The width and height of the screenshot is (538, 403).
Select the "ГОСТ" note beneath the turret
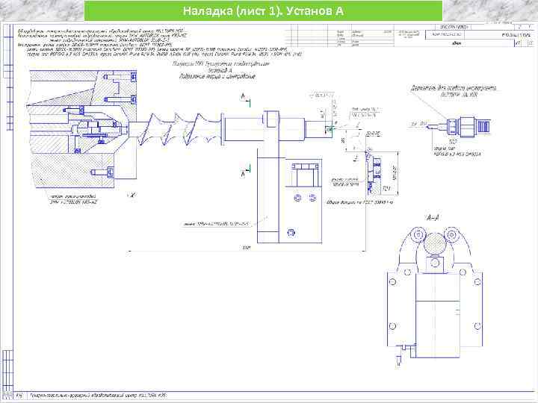359,202
